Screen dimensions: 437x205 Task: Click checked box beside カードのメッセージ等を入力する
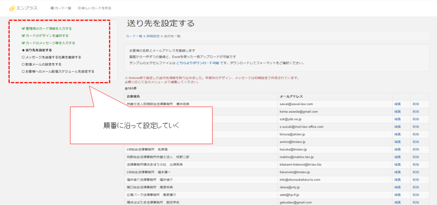click(x=23, y=43)
